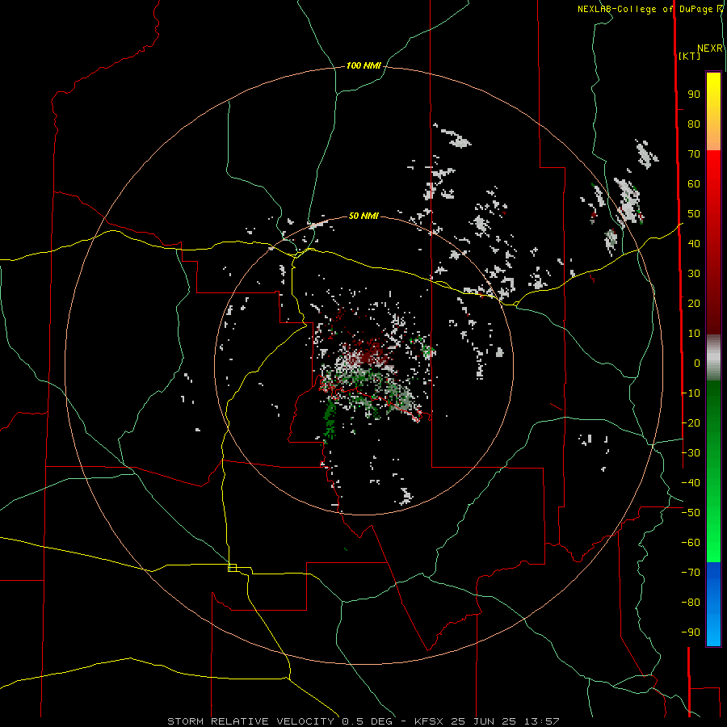Click the "[KT]" units label above scale
Image resolution: width=727 pixels, height=727 pixels.
[690, 56]
